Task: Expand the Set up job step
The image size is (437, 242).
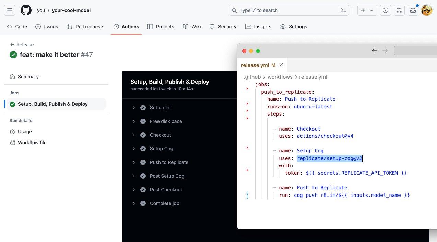Action: pos(134,108)
